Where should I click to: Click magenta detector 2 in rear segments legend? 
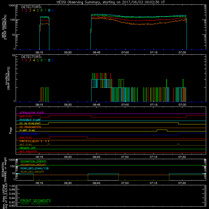click(26, 60)
